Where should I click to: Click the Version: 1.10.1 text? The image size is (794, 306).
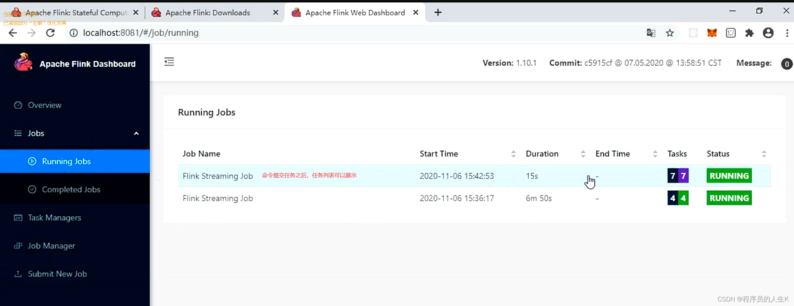point(509,63)
